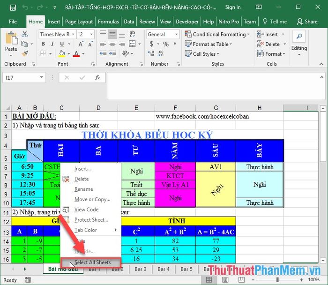Viewport: 328px width, 285px height.
Task: Choose Select All Sheets in context menu
Action: click(92, 262)
